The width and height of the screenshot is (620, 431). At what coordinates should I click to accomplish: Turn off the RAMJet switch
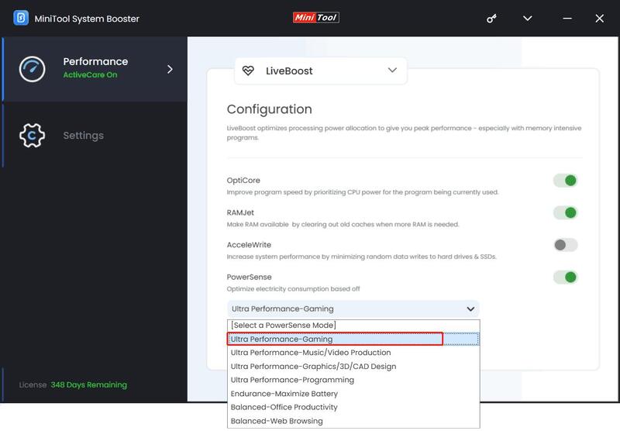(x=565, y=212)
